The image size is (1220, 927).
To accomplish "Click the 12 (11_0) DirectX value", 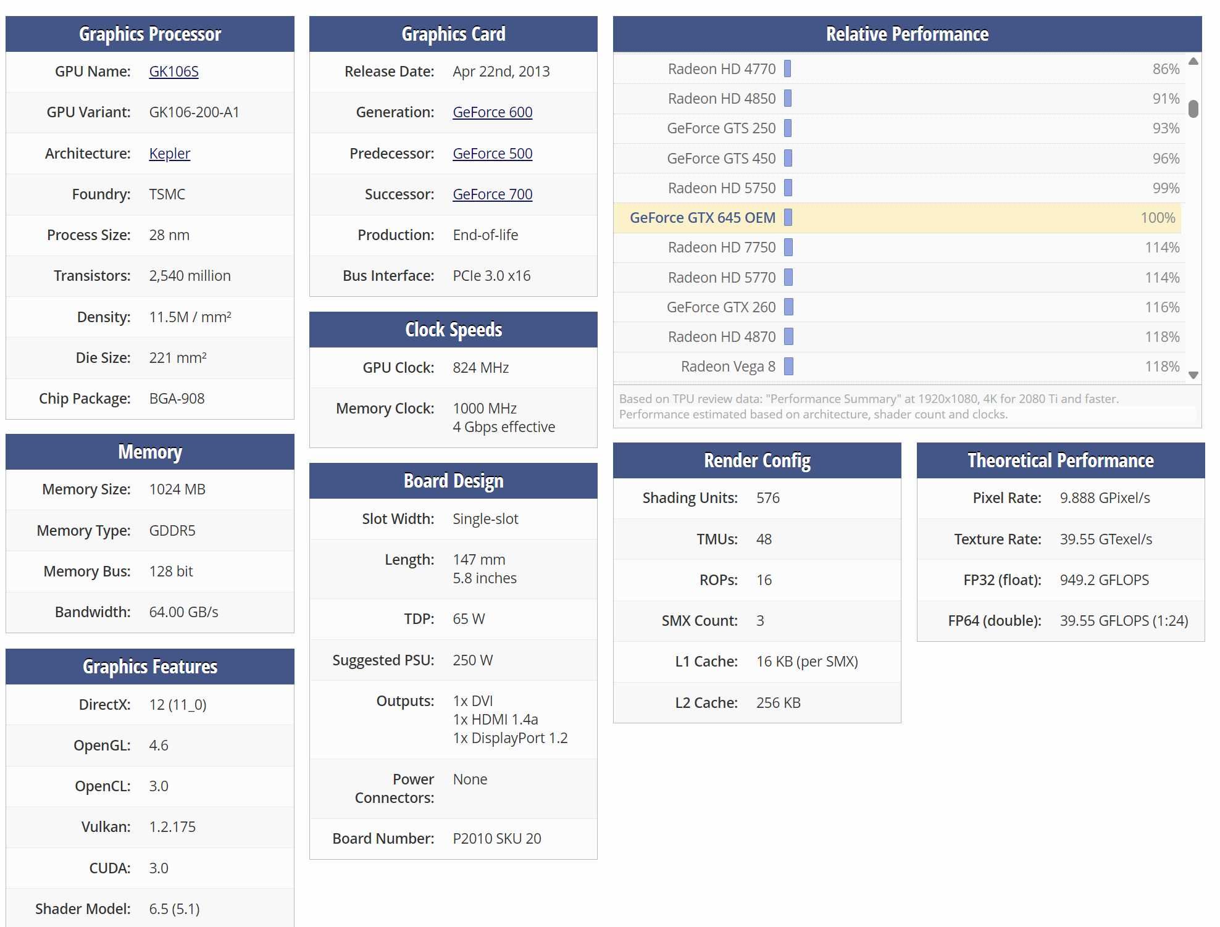I will pos(178,705).
